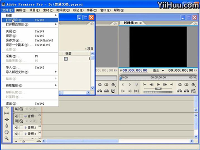Collapse the 音频 1 track
The image size is (200, 150).
point(25,116)
